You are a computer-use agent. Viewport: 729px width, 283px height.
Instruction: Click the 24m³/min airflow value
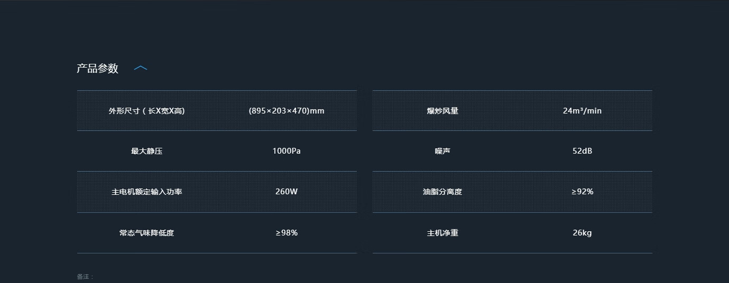pyautogui.click(x=582, y=111)
